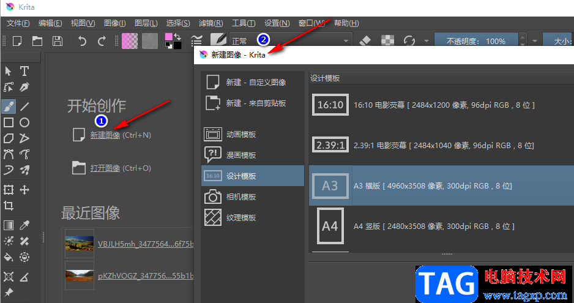Redo the last action

coord(102,41)
